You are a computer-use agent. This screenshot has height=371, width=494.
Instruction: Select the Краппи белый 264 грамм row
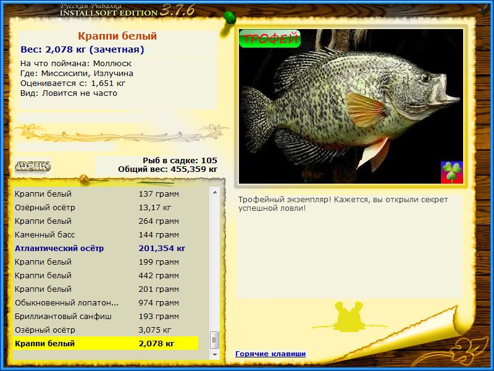point(106,221)
